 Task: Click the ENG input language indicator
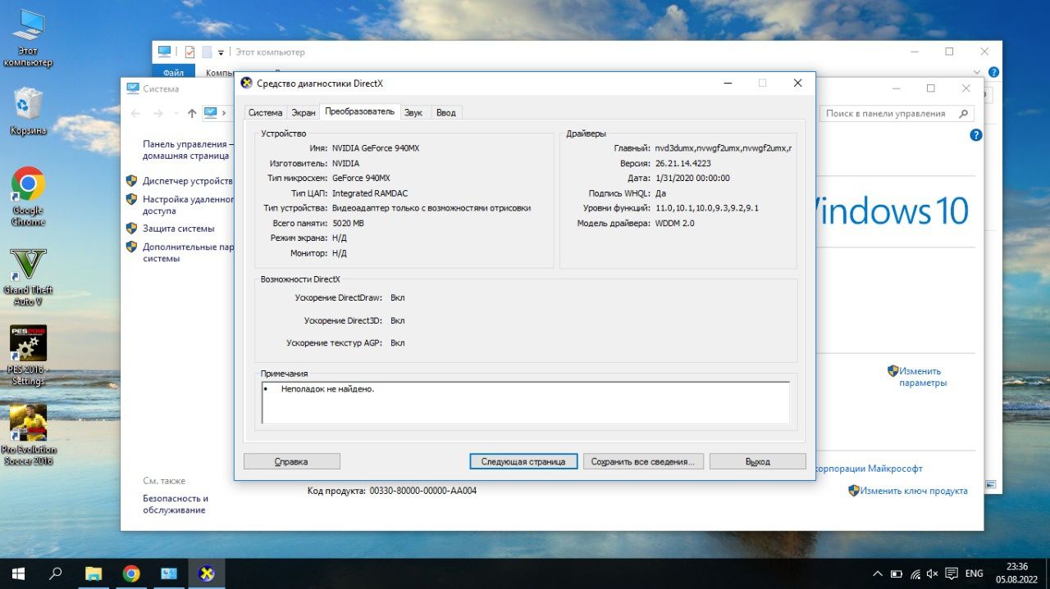(974, 573)
